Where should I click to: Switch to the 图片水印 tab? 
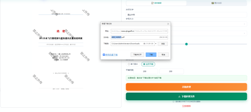tap(216, 3)
